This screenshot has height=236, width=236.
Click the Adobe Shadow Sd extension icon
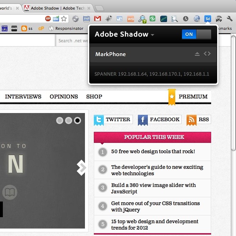pyautogui.click(x=208, y=19)
